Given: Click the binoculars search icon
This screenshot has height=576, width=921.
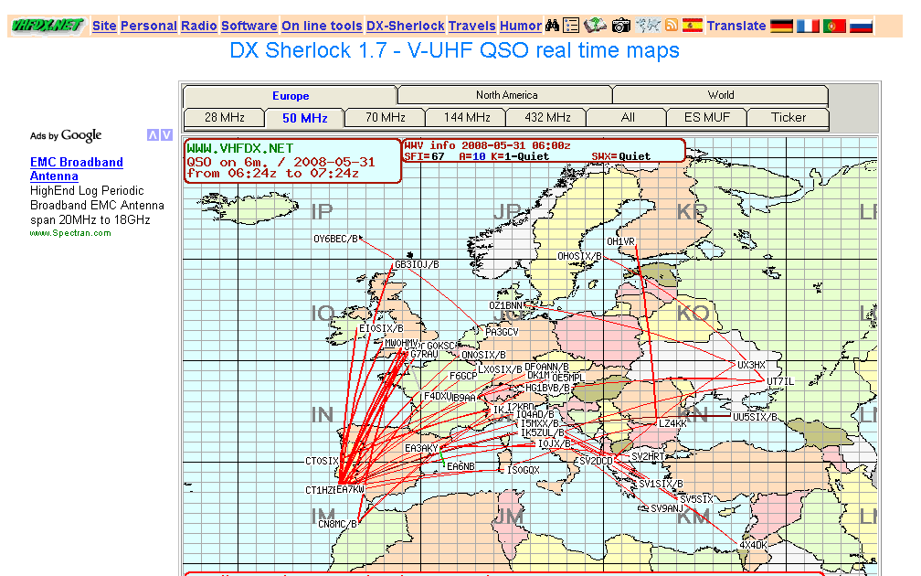Looking at the screenshot, I should tap(553, 26).
